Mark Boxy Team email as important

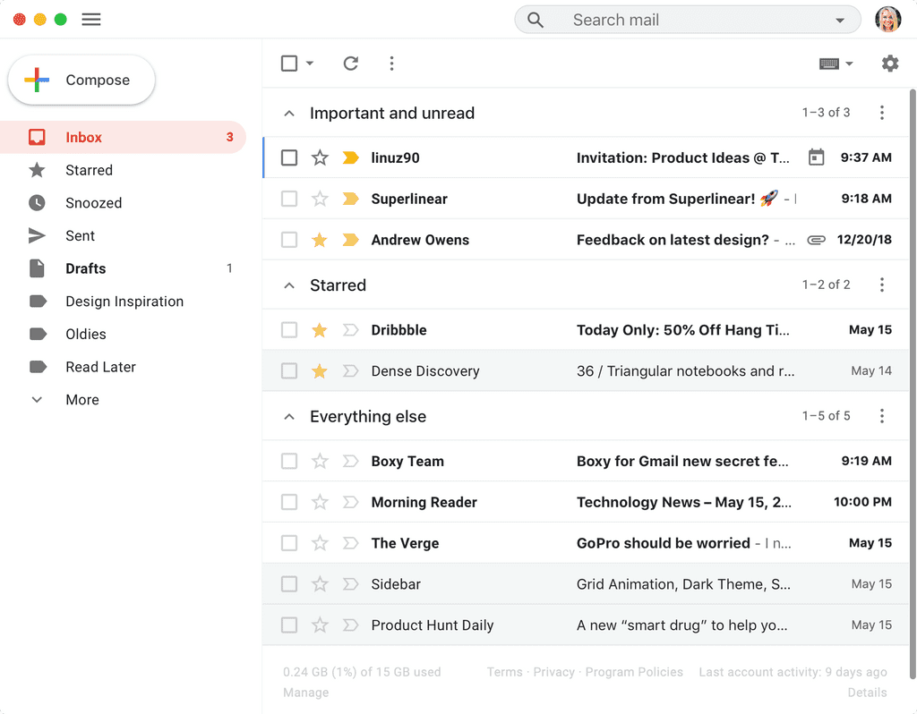coord(350,461)
